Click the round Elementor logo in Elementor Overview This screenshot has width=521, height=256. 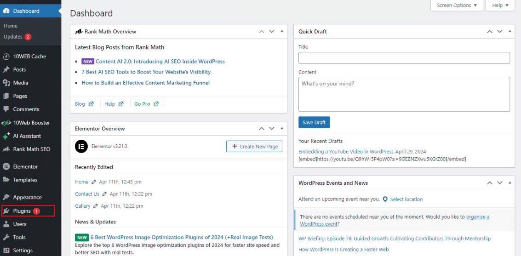81,147
